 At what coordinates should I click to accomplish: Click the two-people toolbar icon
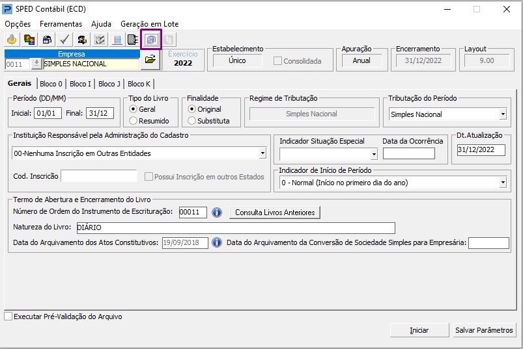tap(29, 40)
